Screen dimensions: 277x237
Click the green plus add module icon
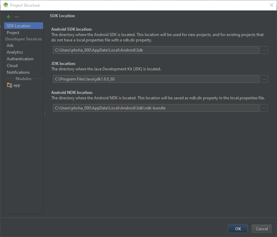(x=8, y=17)
